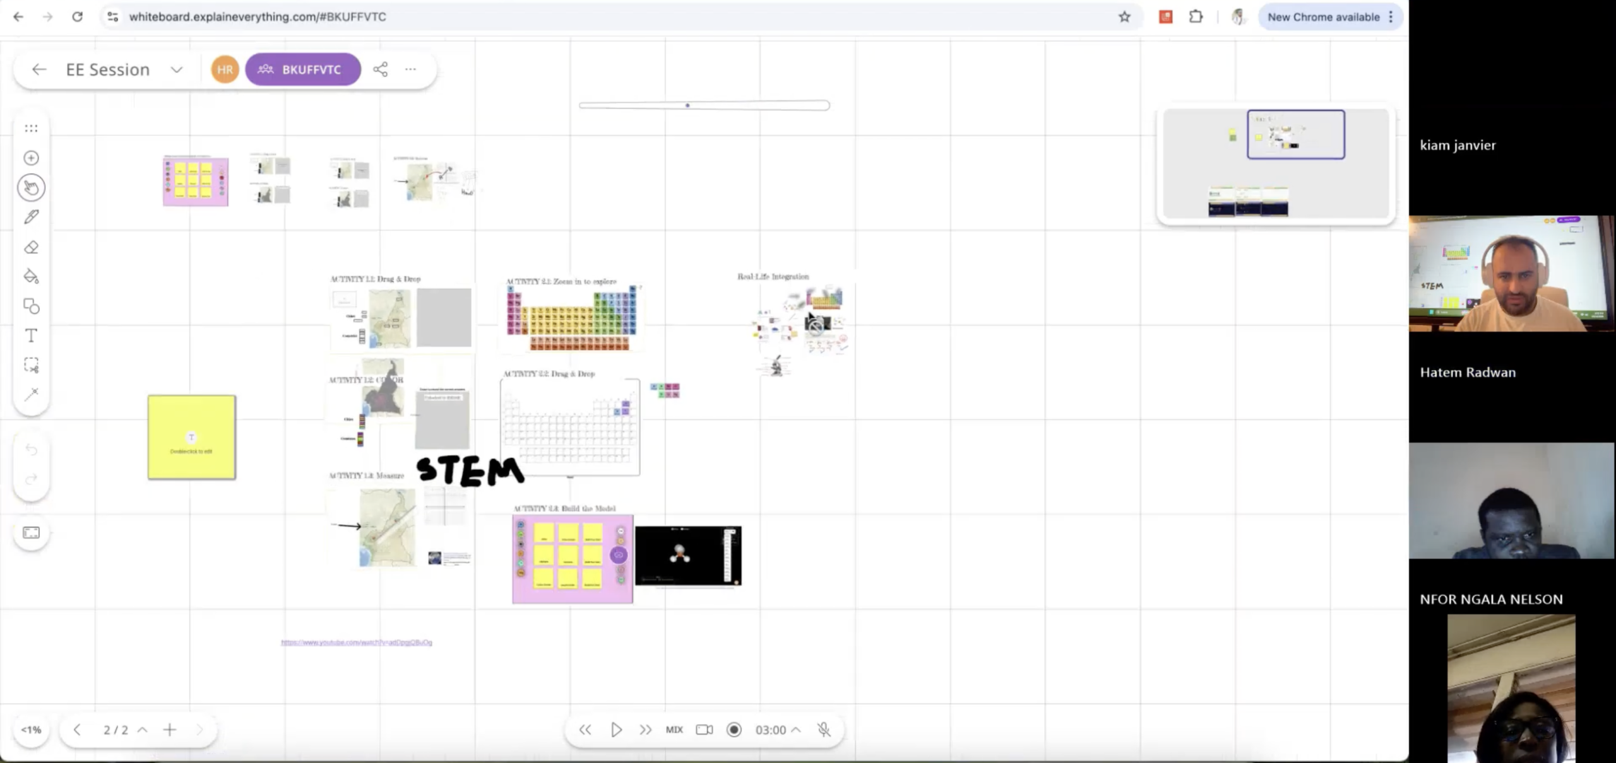Image resolution: width=1616 pixels, height=763 pixels.
Task: Open the Shapes tool
Action: click(x=31, y=306)
